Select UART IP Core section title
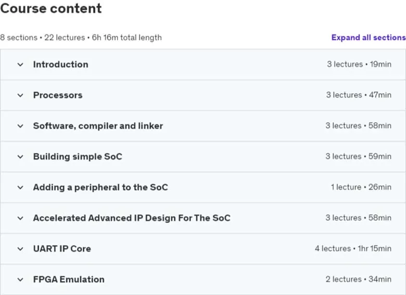 click(x=62, y=249)
